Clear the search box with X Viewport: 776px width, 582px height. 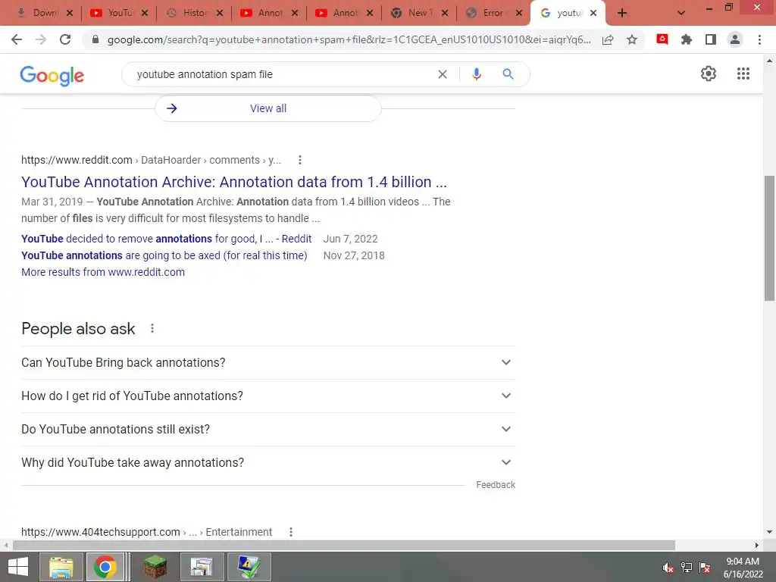coord(443,74)
